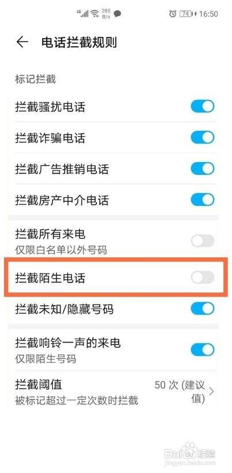
Task: Tap the 4G signal strength icon
Action: tap(82, 13)
